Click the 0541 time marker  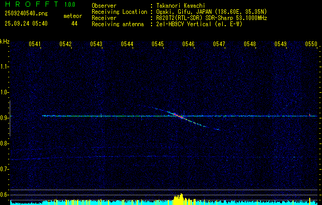tap(35, 44)
